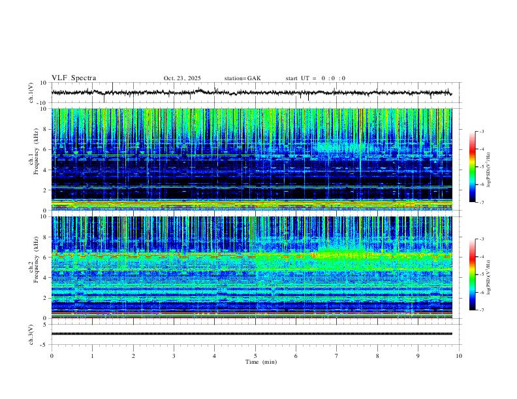Image resolution: width=517 pixels, height=399 pixels.
Task: Select the ch.2 color bar log(PSD) label
Action: (x=488, y=277)
